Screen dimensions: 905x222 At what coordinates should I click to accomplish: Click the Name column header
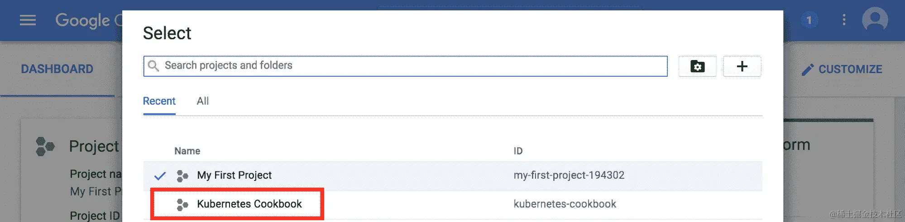click(x=187, y=151)
